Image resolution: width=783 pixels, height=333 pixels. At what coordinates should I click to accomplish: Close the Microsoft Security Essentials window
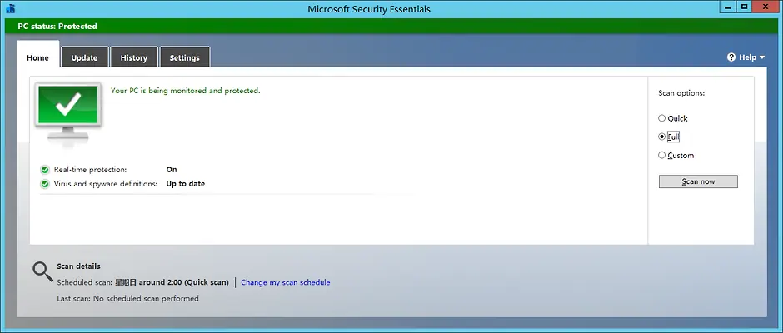[x=766, y=7]
